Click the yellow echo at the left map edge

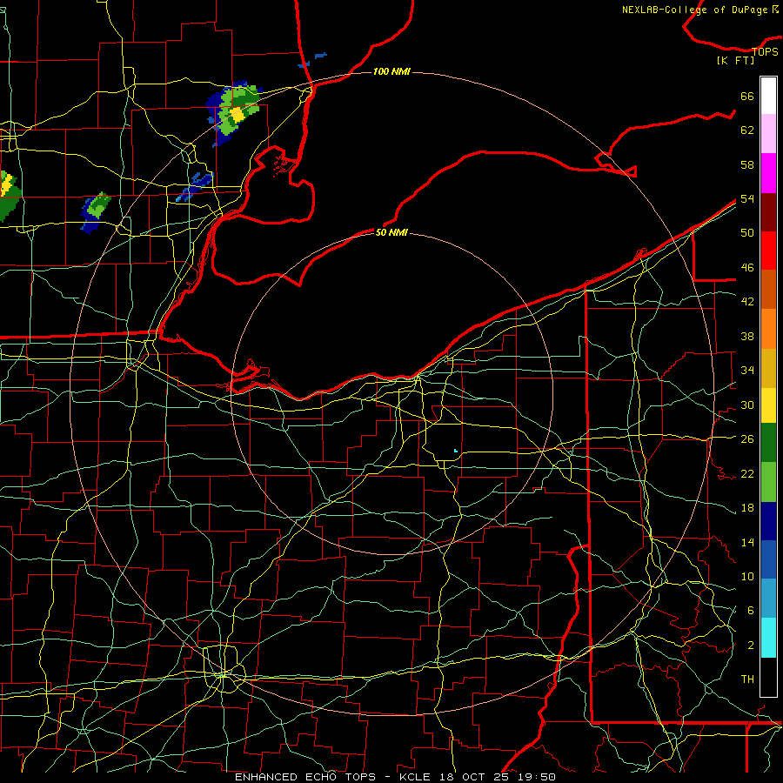tap(6, 184)
